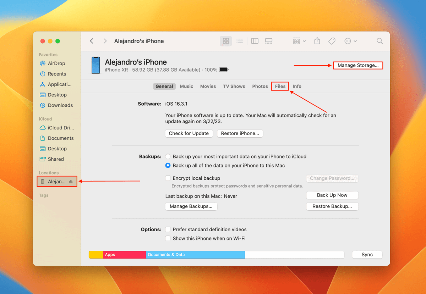The width and height of the screenshot is (426, 294).
Task: Click iPhone XR storage details text
Action: 161,70
